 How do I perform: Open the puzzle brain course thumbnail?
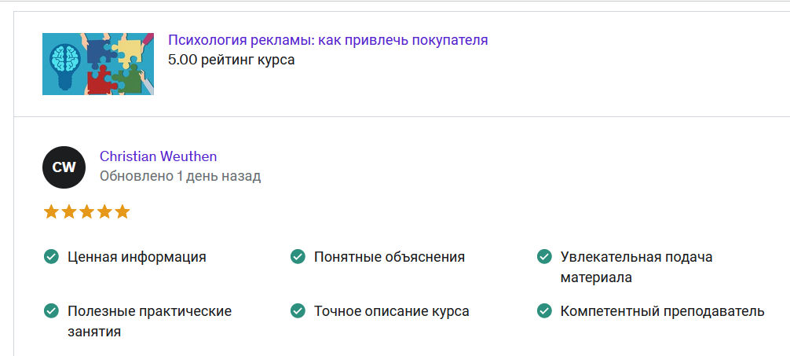tap(97, 64)
